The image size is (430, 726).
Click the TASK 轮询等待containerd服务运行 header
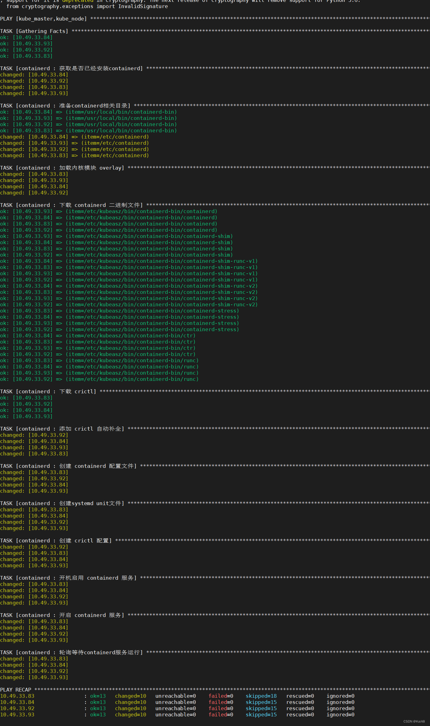(215, 652)
